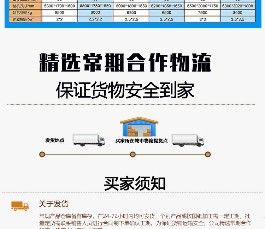Viewport: 265px width, 229px height.
Task: Click the 发货地点 label
Action: click(55, 141)
